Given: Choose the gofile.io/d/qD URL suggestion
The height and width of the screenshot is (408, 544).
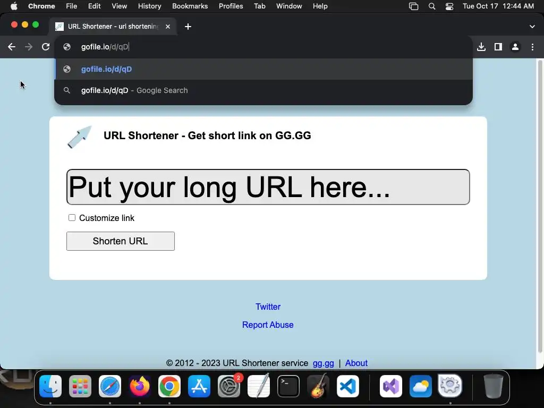Looking at the screenshot, I should tap(263, 69).
